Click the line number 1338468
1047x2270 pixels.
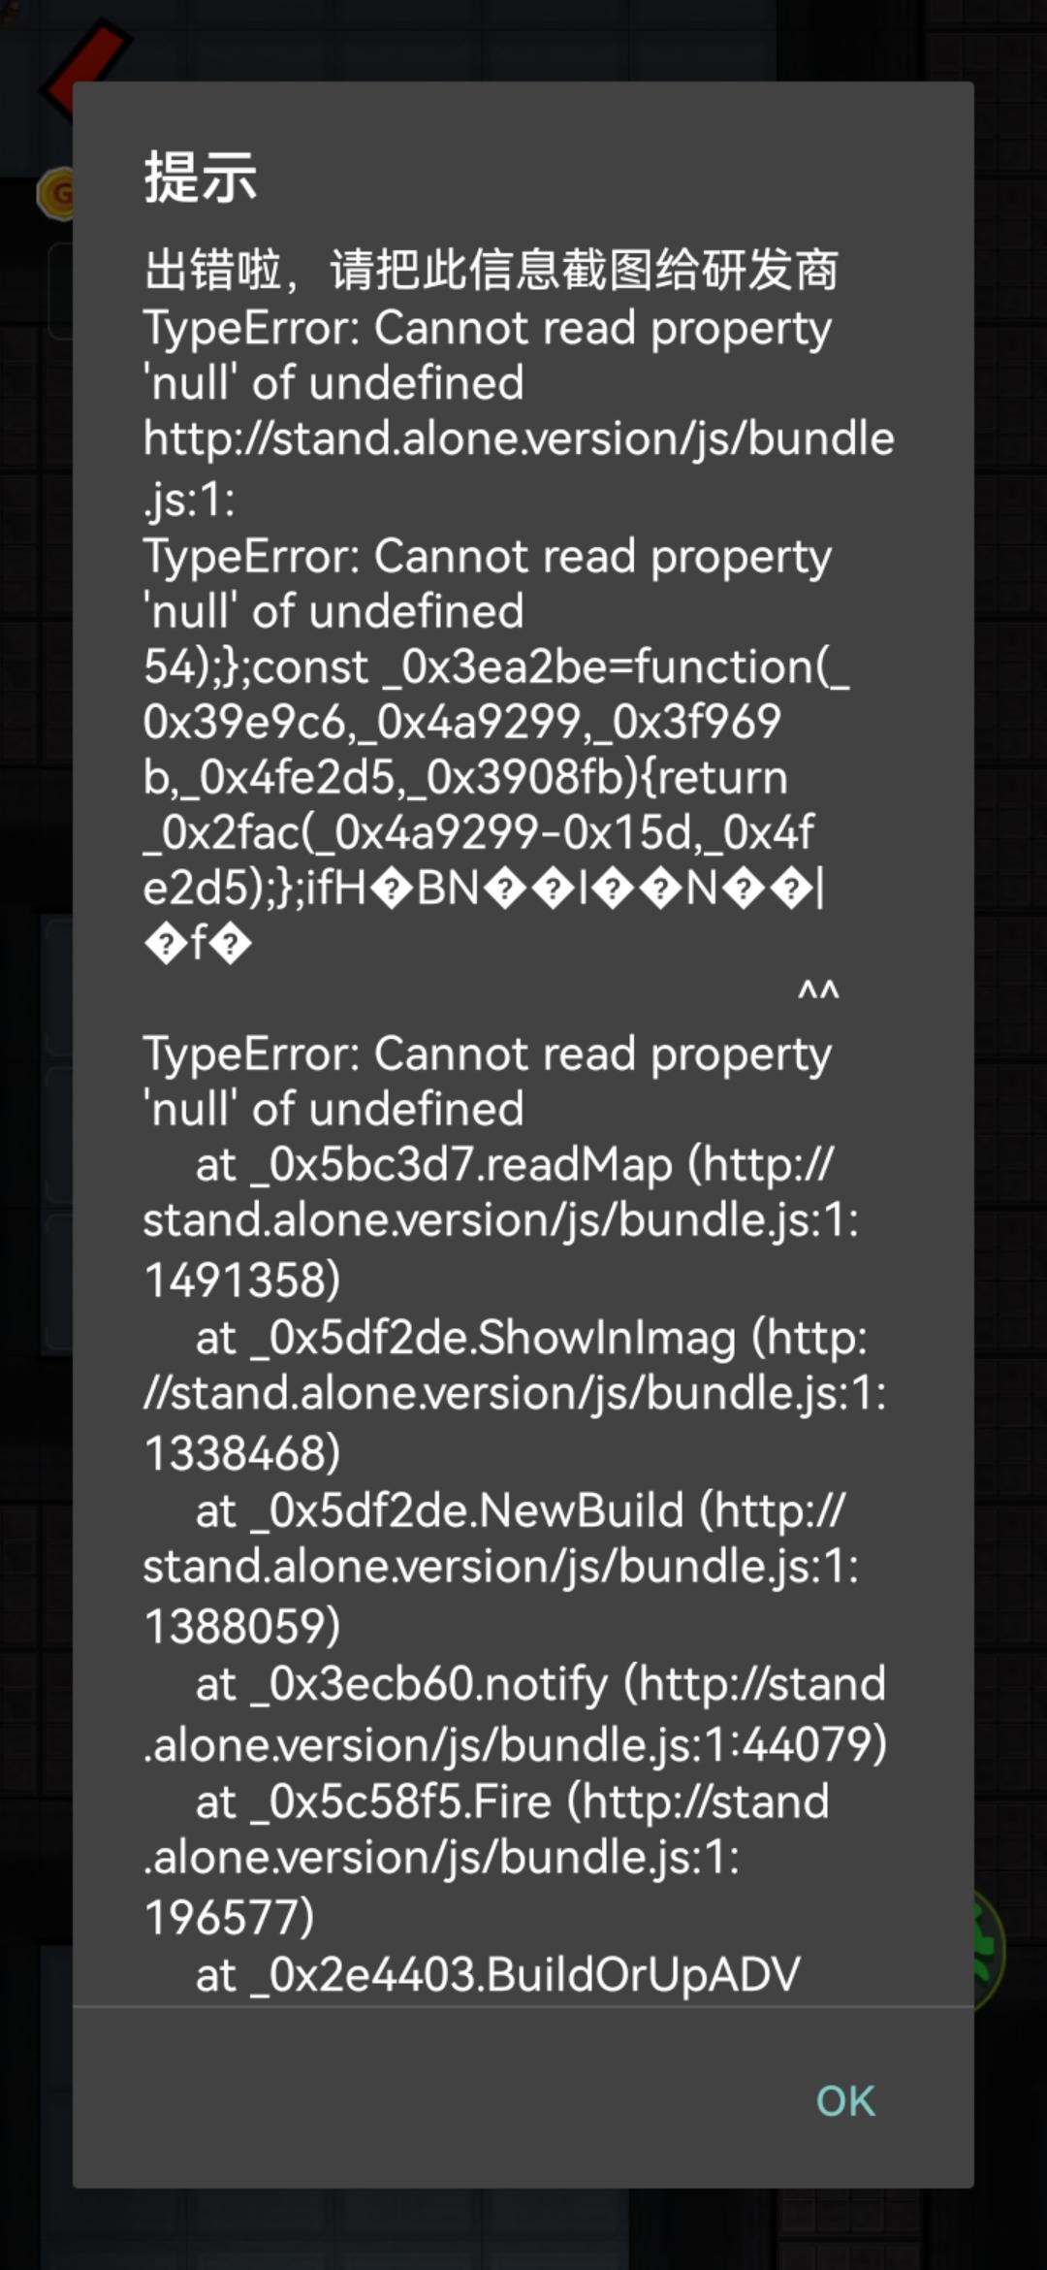pyautogui.click(x=242, y=1453)
